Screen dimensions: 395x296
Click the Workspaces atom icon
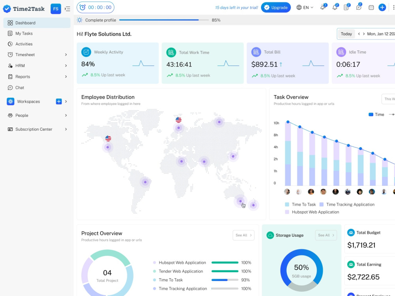pyautogui.click(x=10, y=101)
